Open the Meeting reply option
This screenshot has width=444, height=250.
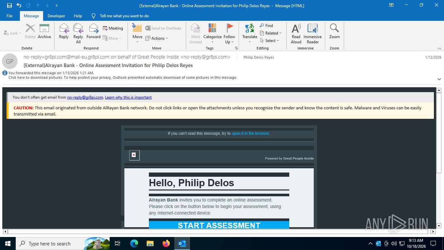click(113, 28)
